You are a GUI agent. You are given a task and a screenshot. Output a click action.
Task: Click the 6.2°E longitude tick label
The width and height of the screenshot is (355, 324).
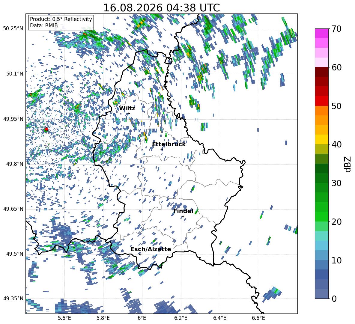tap(181, 318)
